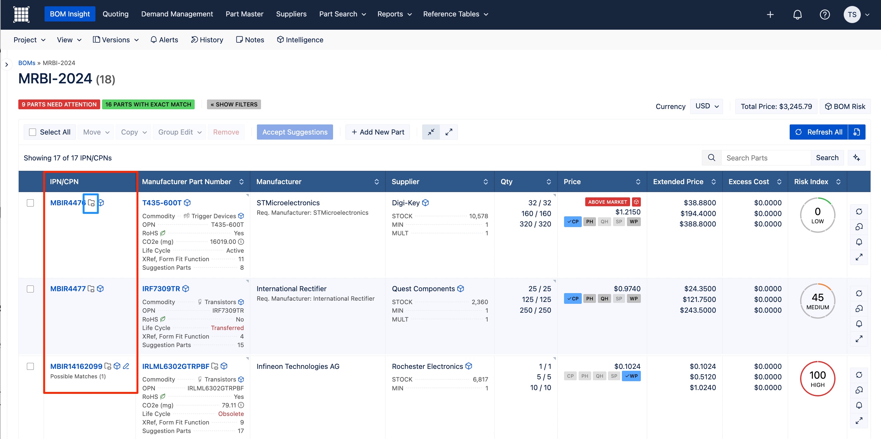Open the Intelligence menu item
This screenshot has width=881, height=439.
pos(300,40)
